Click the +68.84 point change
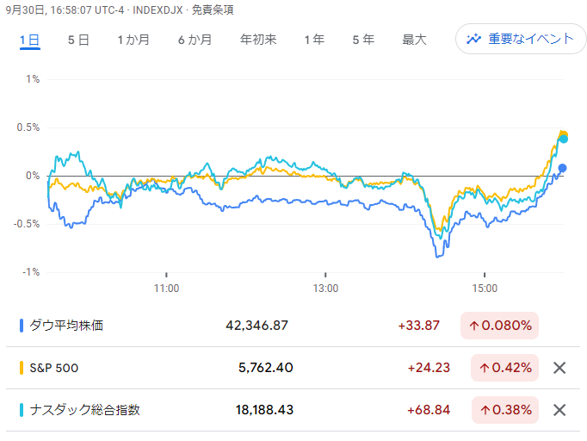 coord(429,410)
